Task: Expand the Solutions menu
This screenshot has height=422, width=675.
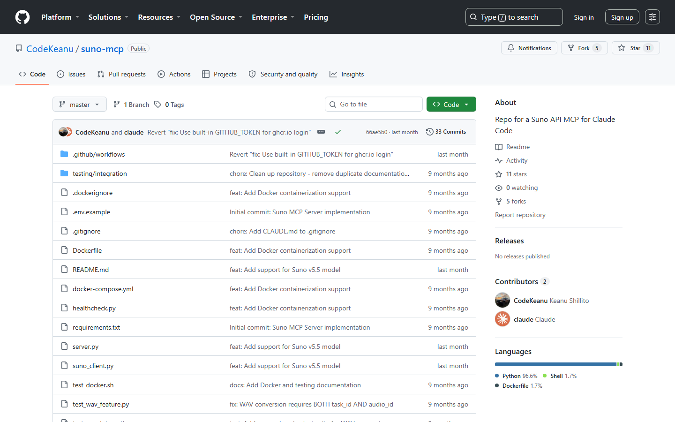Action: click(x=108, y=17)
